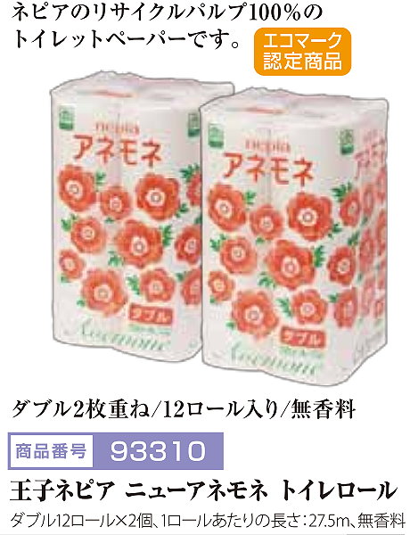Click the product title 王子ネピア ニューアネモネ トイレロール
The width and height of the screenshot is (410, 535).
[x=203, y=490]
